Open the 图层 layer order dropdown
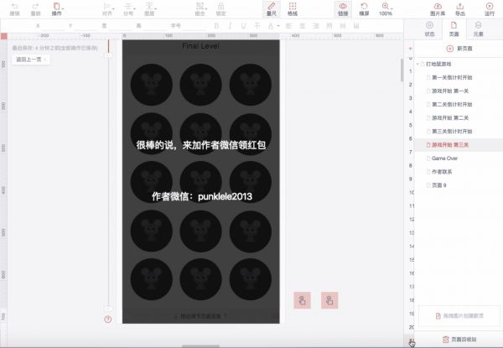The height and width of the screenshot is (348, 503). pos(150,9)
